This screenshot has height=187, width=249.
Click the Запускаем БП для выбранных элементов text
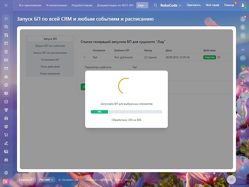coord(127,104)
